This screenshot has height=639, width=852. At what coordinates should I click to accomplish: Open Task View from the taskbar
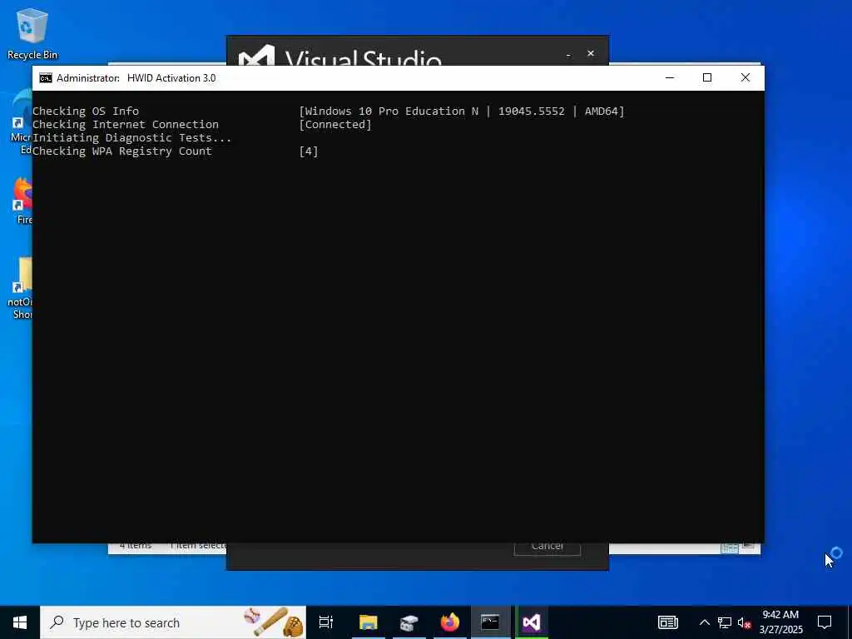pos(326,622)
